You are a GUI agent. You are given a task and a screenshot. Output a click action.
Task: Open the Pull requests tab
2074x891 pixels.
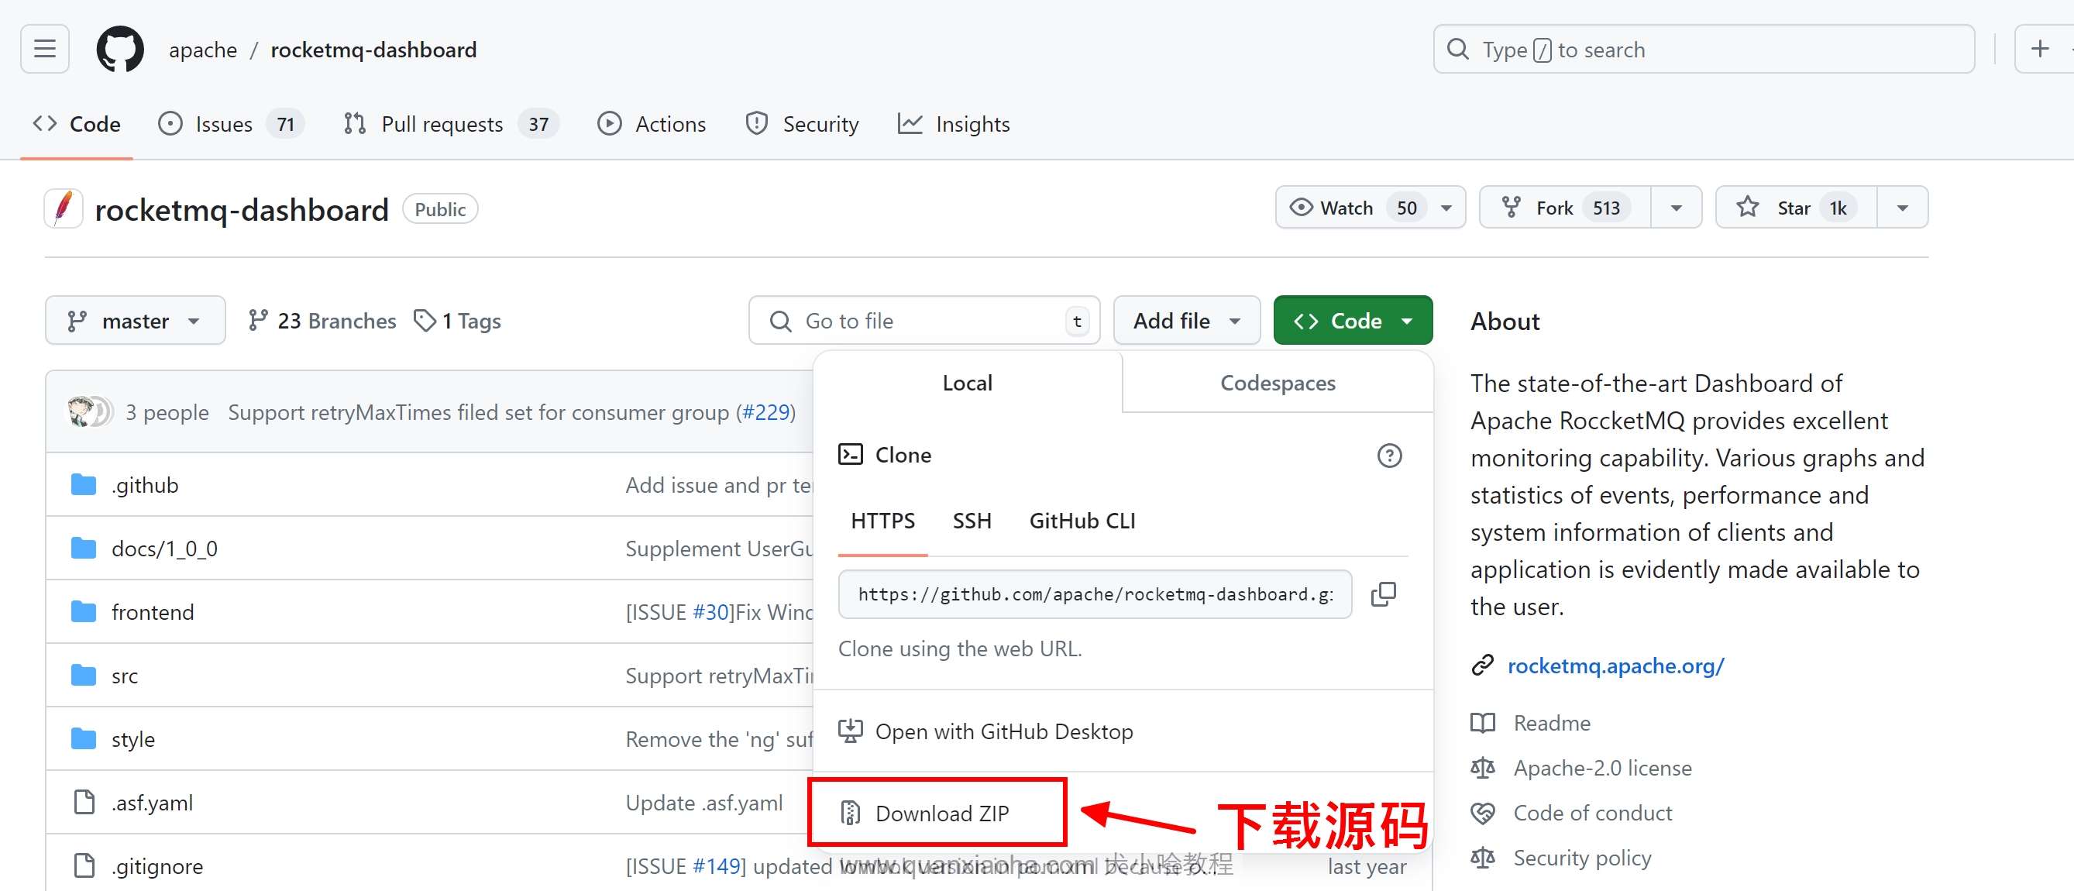tap(442, 124)
